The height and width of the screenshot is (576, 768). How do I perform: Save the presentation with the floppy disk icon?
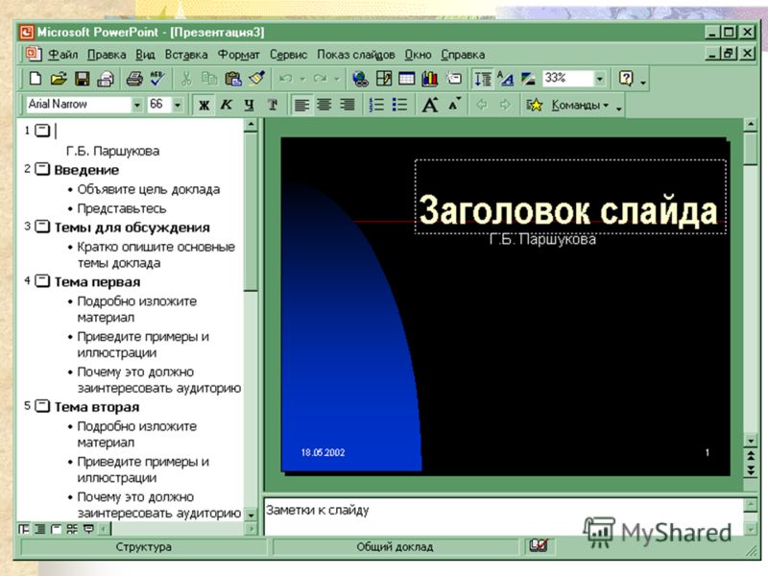coord(83,79)
